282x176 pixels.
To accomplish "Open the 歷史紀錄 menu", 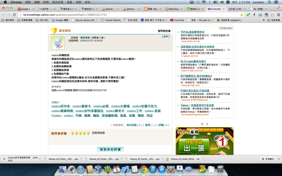I will pos(58,2).
